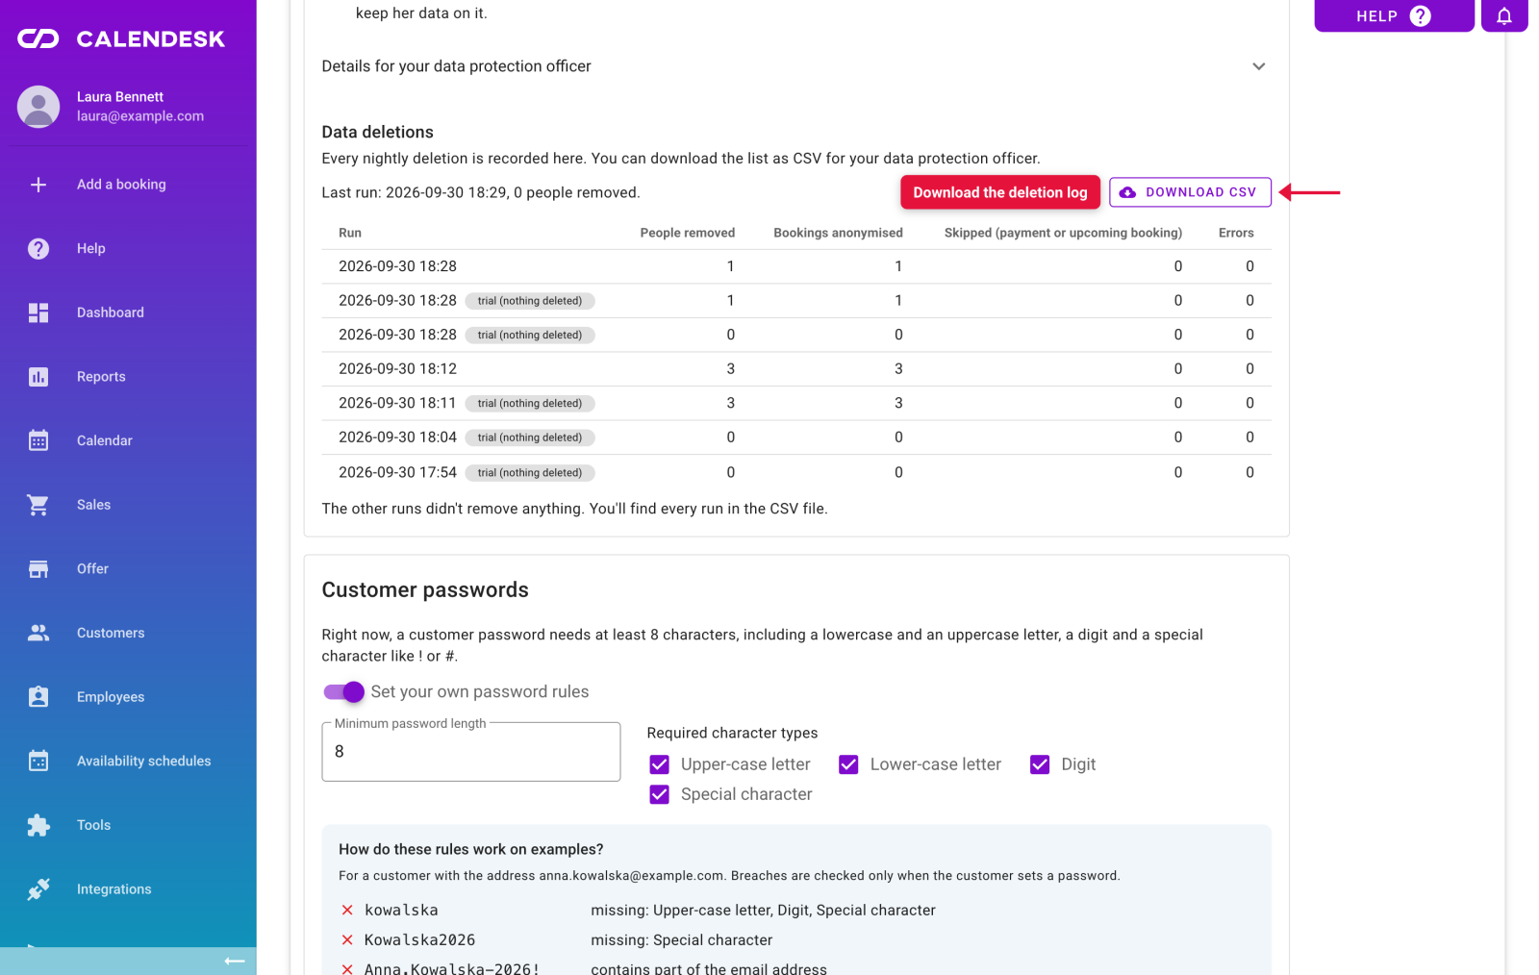This screenshot has width=1539, height=975.
Task: Uncheck the Digit checkbox
Action: [x=1040, y=764]
